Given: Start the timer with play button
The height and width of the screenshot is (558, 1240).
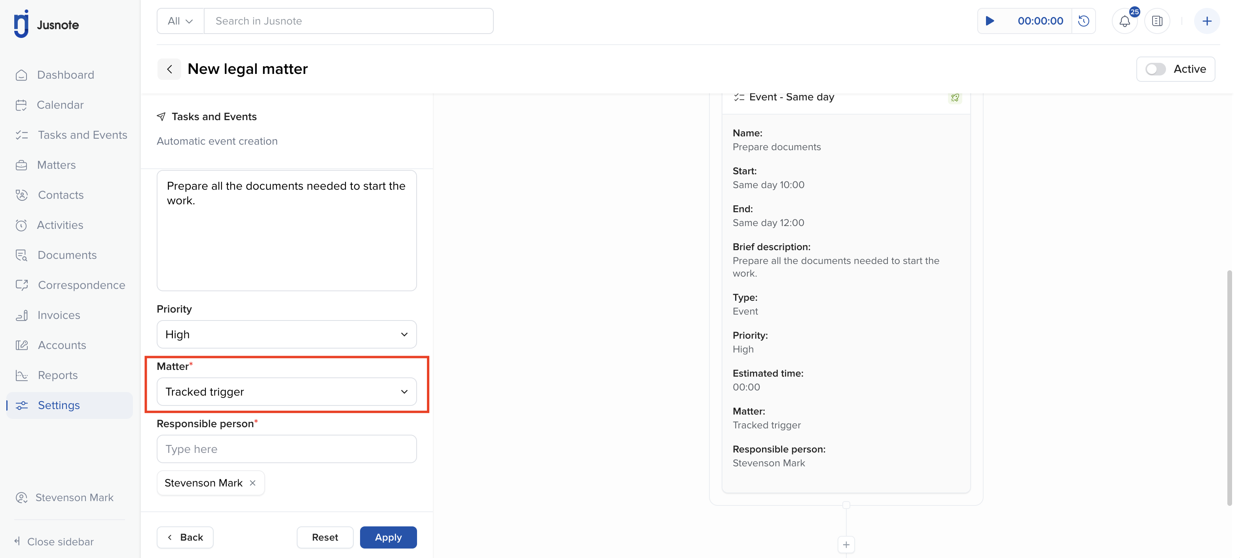Looking at the screenshot, I should tap(990, 21).
